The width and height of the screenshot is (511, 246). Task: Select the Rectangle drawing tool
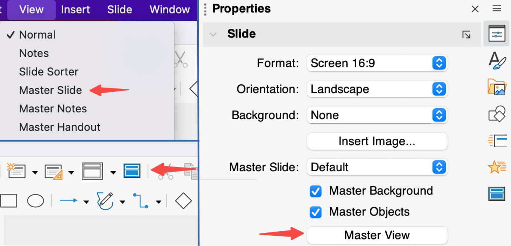[9, 201]
